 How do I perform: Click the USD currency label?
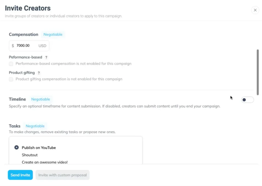(x=42, y=46)
